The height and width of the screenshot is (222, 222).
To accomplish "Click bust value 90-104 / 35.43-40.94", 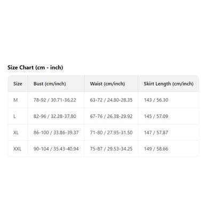I will [x=56, y=149].
